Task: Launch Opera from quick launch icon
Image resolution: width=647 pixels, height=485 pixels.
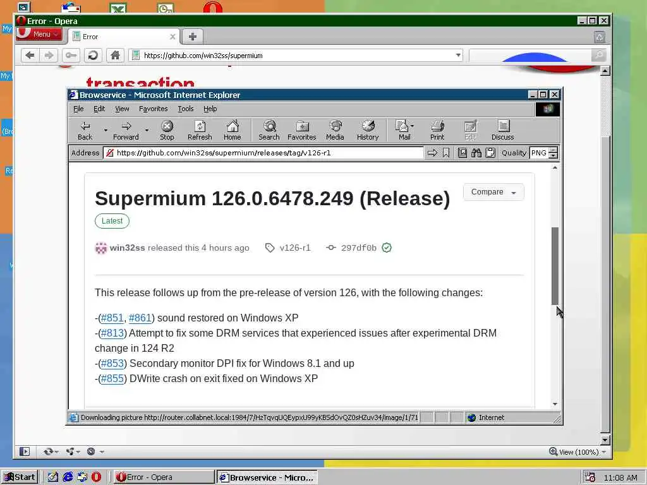Action: [96, 477]
